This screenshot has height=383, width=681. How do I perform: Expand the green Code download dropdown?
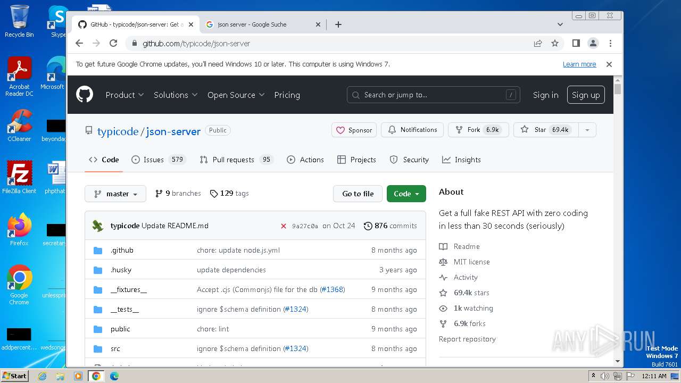[x=406, y=194]
